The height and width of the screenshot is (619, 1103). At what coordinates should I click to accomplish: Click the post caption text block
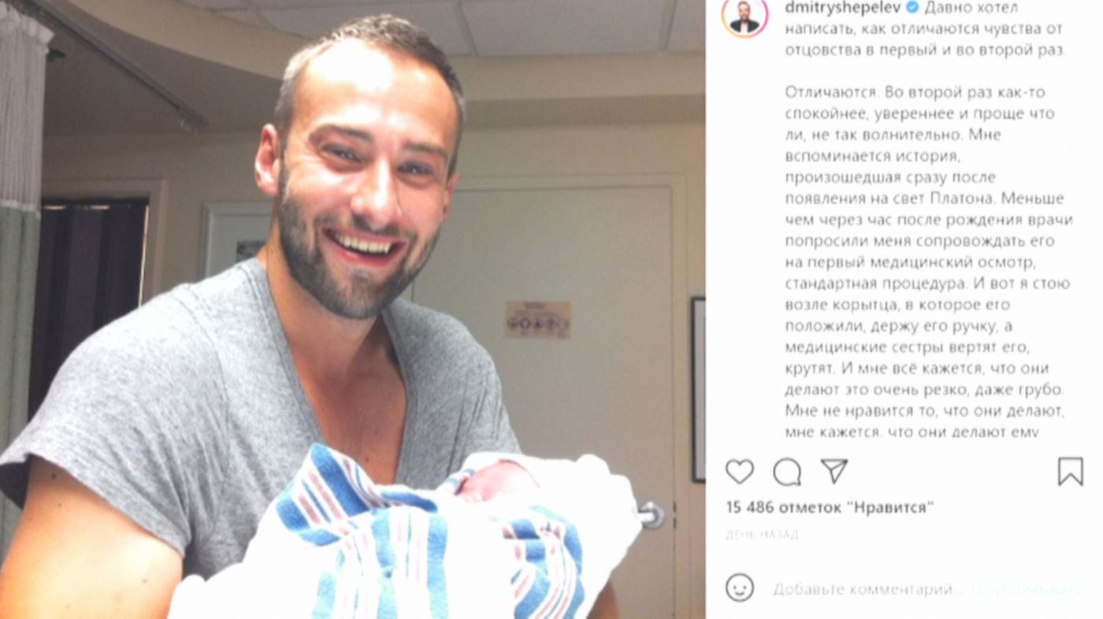[x=928, y=220]
